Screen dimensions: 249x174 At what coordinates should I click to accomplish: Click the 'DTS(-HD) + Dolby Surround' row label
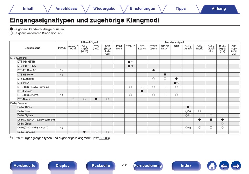click(33, 87)
